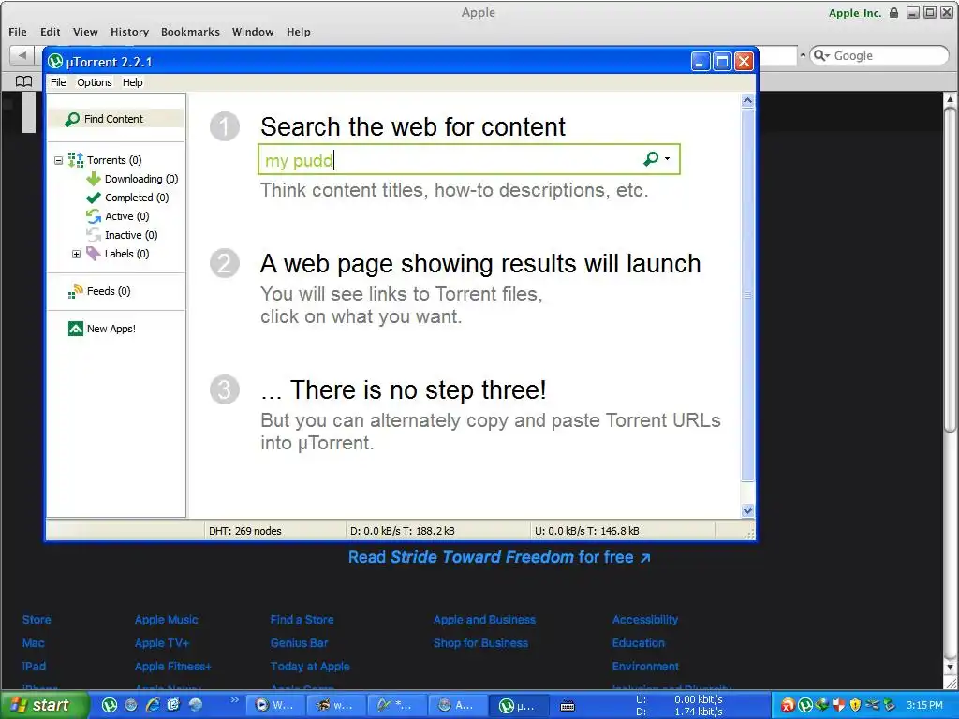The image size is (959, 719).
Task: Open the Education footer link
Action: tap(639, 642)
